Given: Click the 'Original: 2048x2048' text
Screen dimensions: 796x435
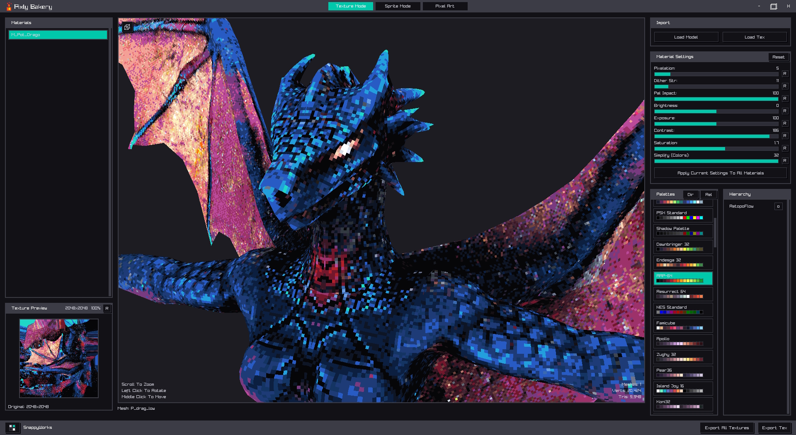Looking at the screenshot, I should 28,407.
